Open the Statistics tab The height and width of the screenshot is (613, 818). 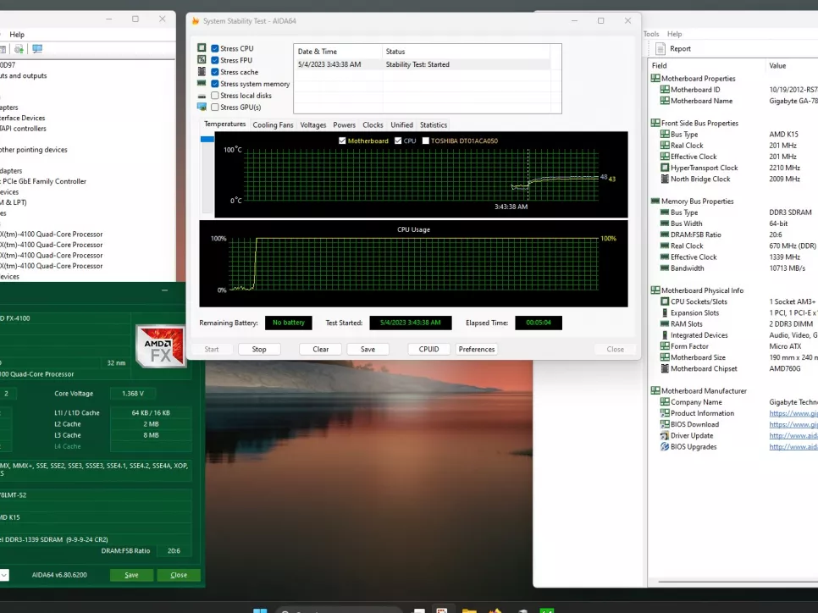point(434,124)
